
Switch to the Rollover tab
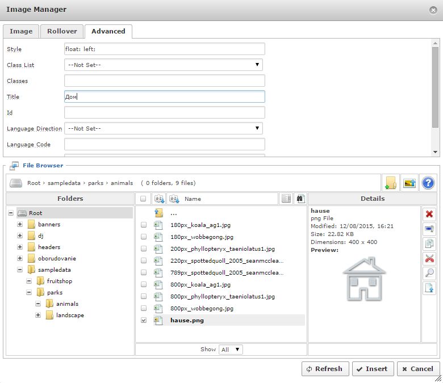click(x=62, y=31)
